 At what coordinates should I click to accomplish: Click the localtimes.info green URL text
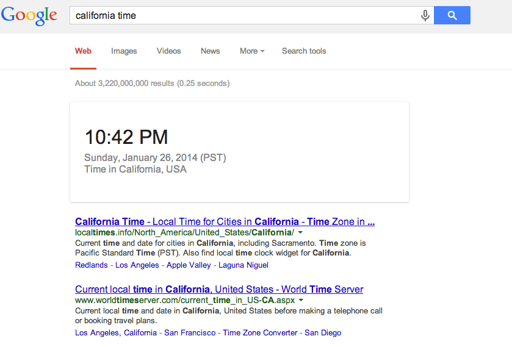click(x=184, y=232)
